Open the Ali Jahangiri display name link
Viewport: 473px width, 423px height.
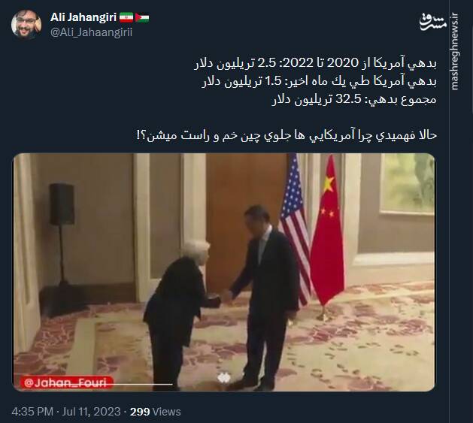83,17
